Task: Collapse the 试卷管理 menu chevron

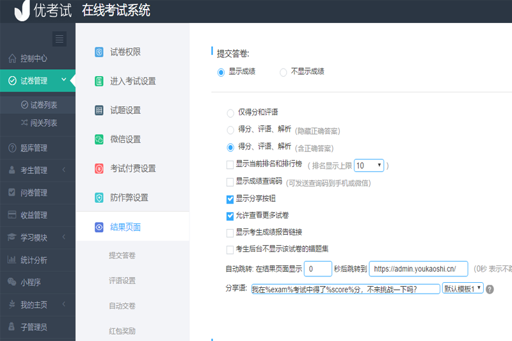Action: point(63,79)
